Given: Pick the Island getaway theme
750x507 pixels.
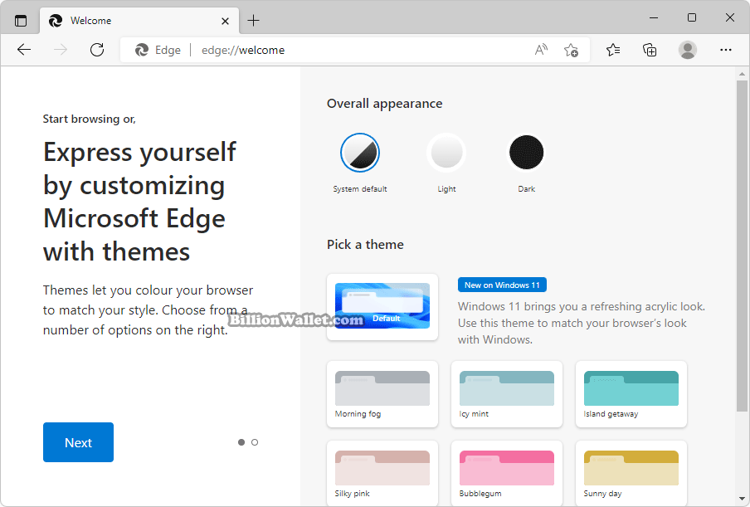Looking at the screenshot, I should pos(631,394).
